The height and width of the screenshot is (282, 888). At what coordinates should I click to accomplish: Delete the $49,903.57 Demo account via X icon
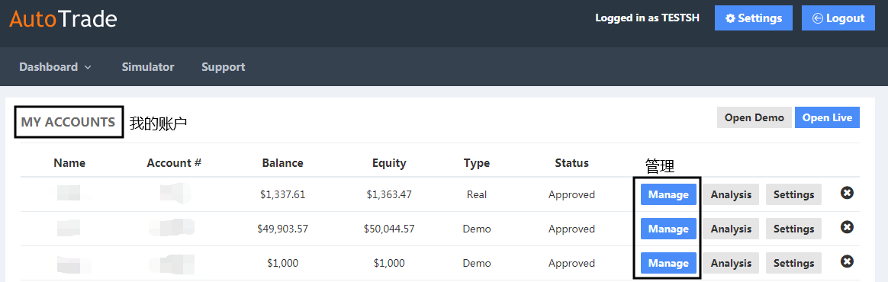[847, 228]
